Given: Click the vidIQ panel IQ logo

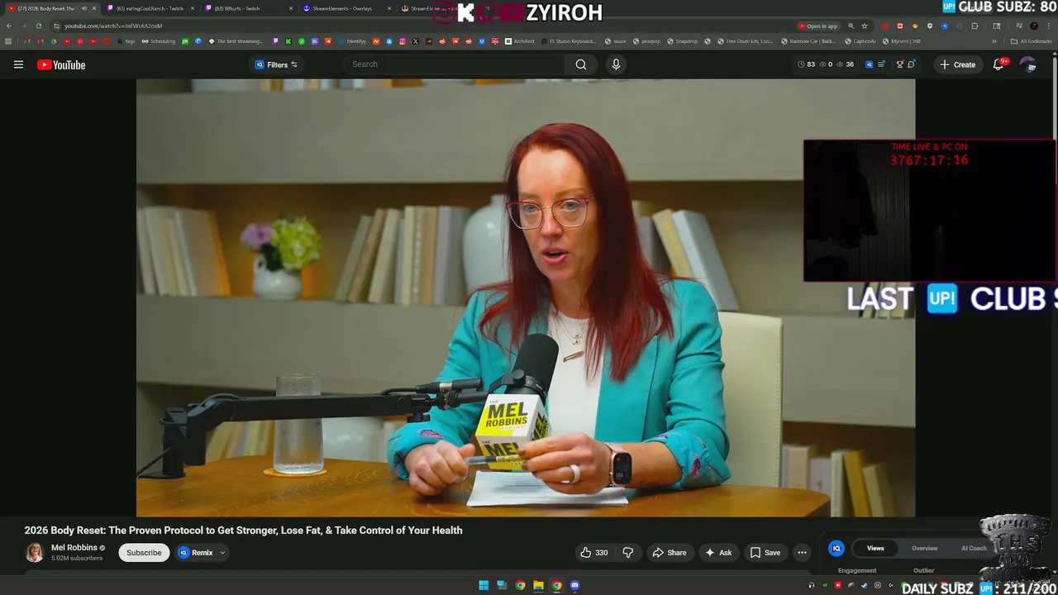Looking at the screenshot, I should pyautogui.click(x=836, y=548).
